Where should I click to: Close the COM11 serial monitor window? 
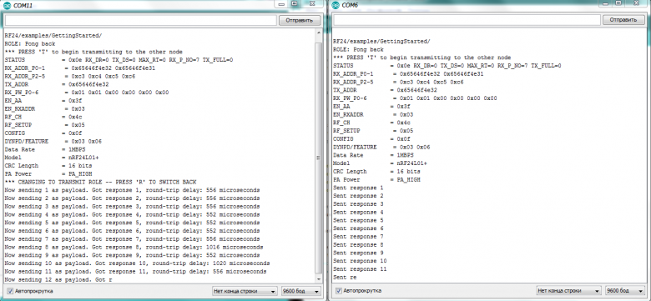pos(312,3)
